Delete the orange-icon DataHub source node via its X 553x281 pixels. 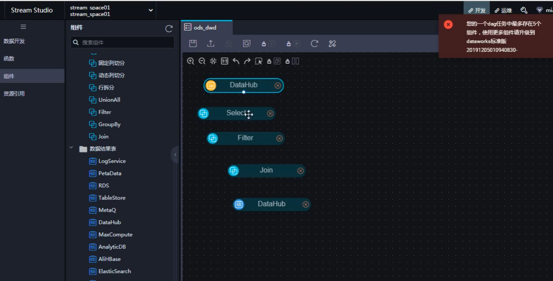tap(278, 86)
